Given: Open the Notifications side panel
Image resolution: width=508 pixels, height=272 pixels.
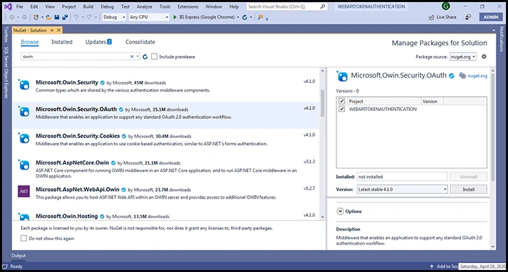Looking at the screenshot, I should [501, 39].
